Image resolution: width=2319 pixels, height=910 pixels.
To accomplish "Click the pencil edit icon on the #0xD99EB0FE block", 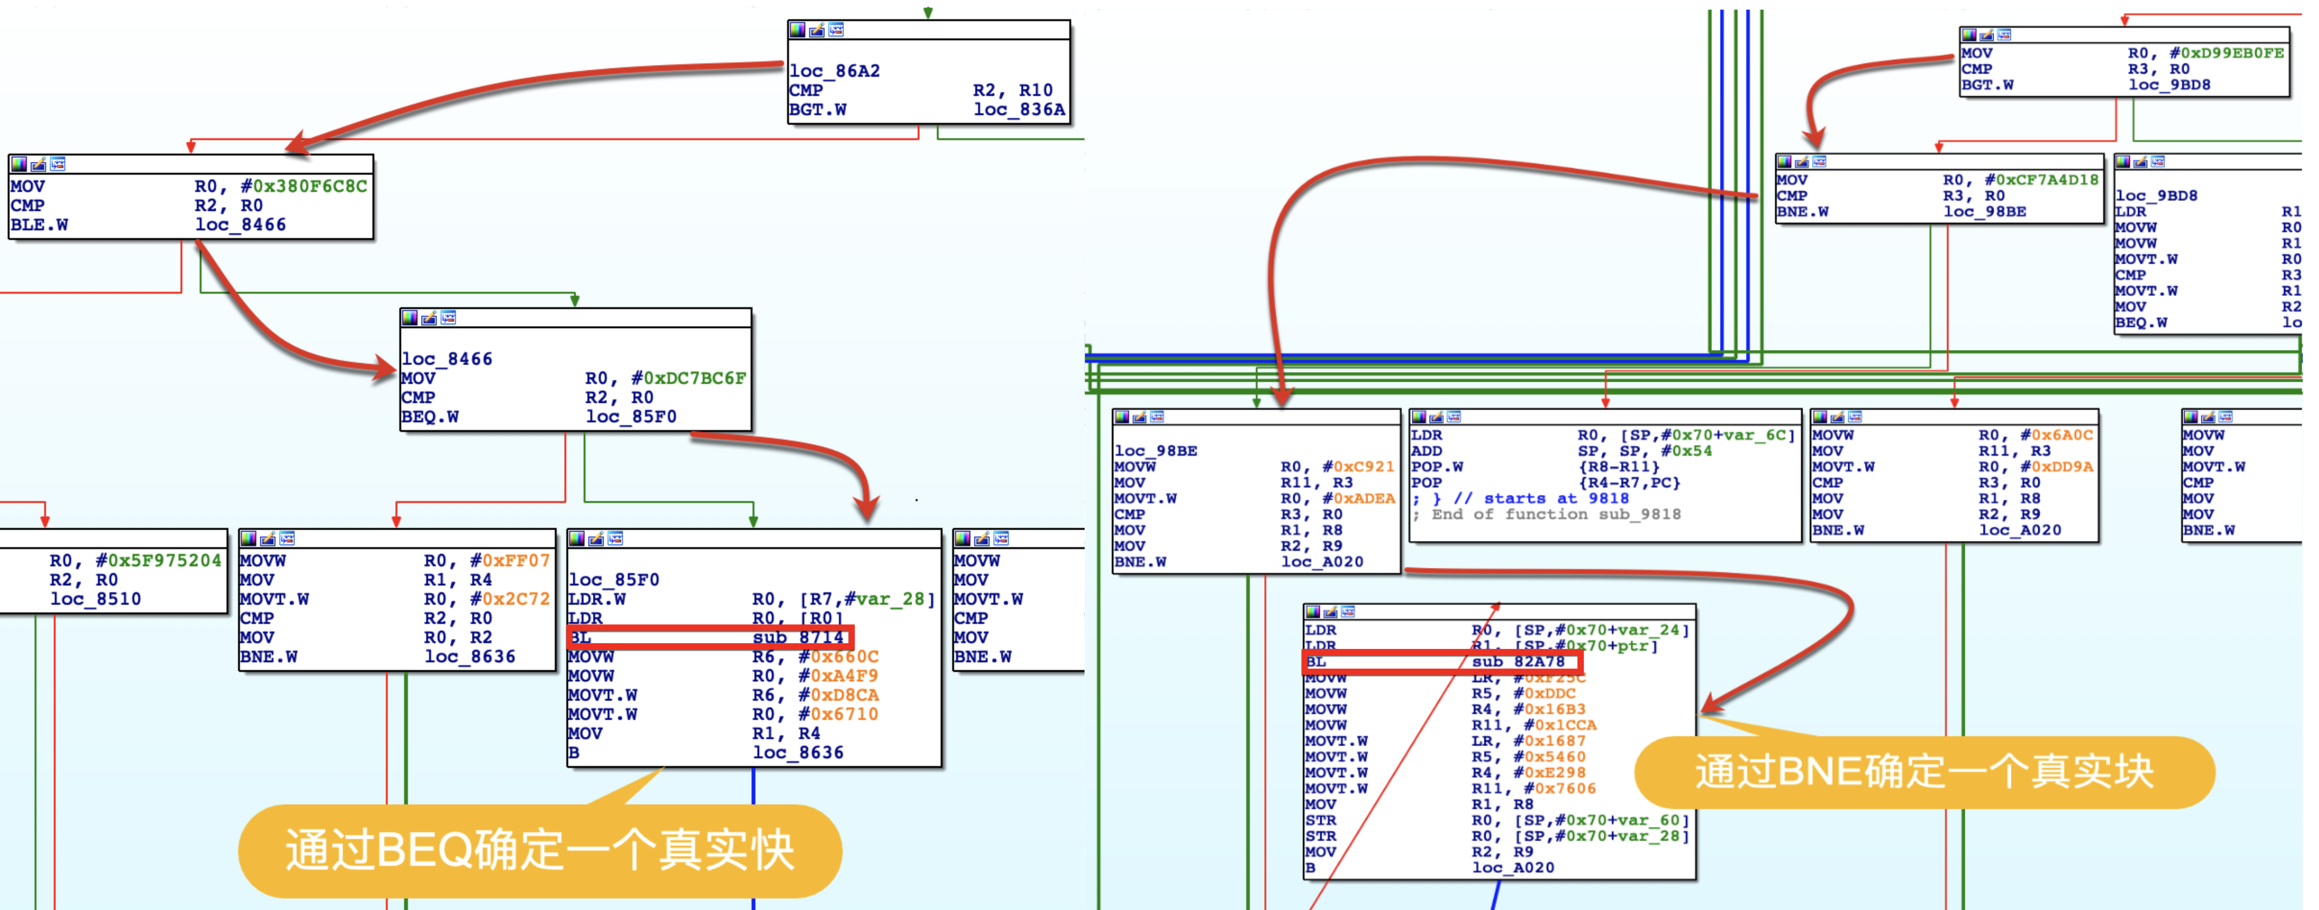I will 1987,35.
